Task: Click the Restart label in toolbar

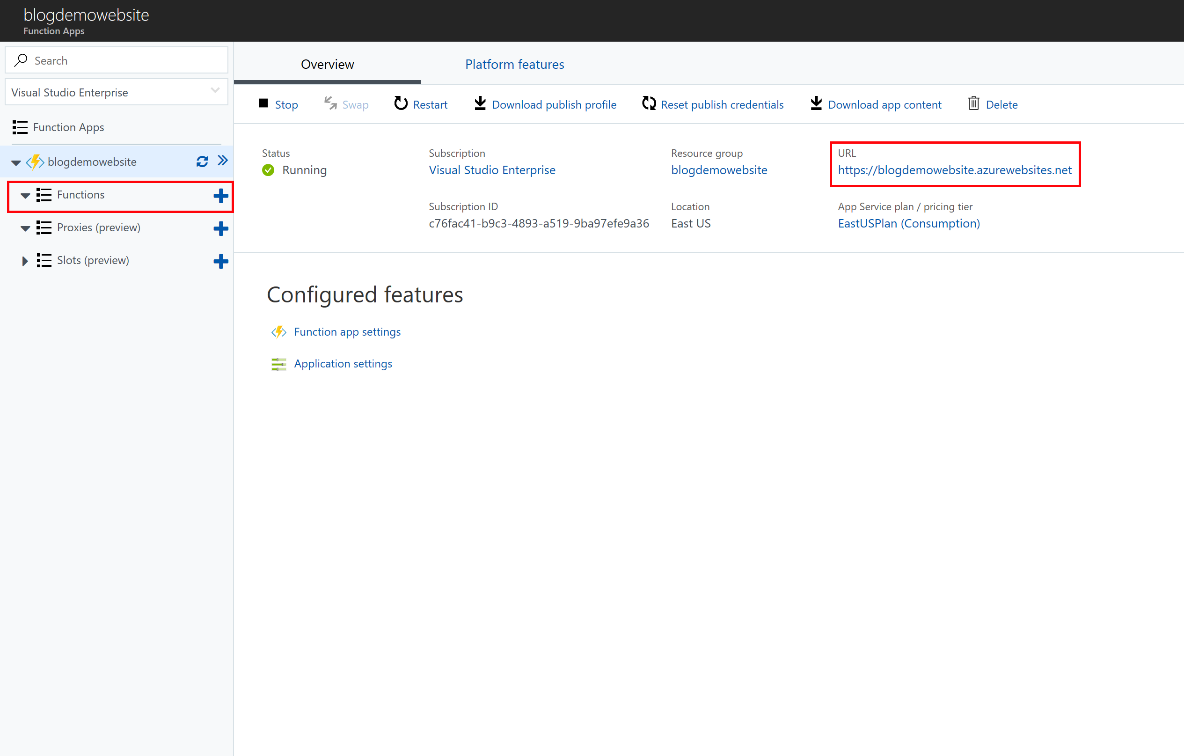Action: 430,105
